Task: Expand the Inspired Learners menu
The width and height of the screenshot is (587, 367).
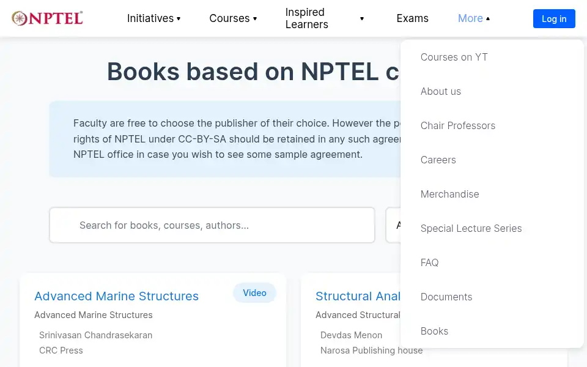Action: click(324, 18)
